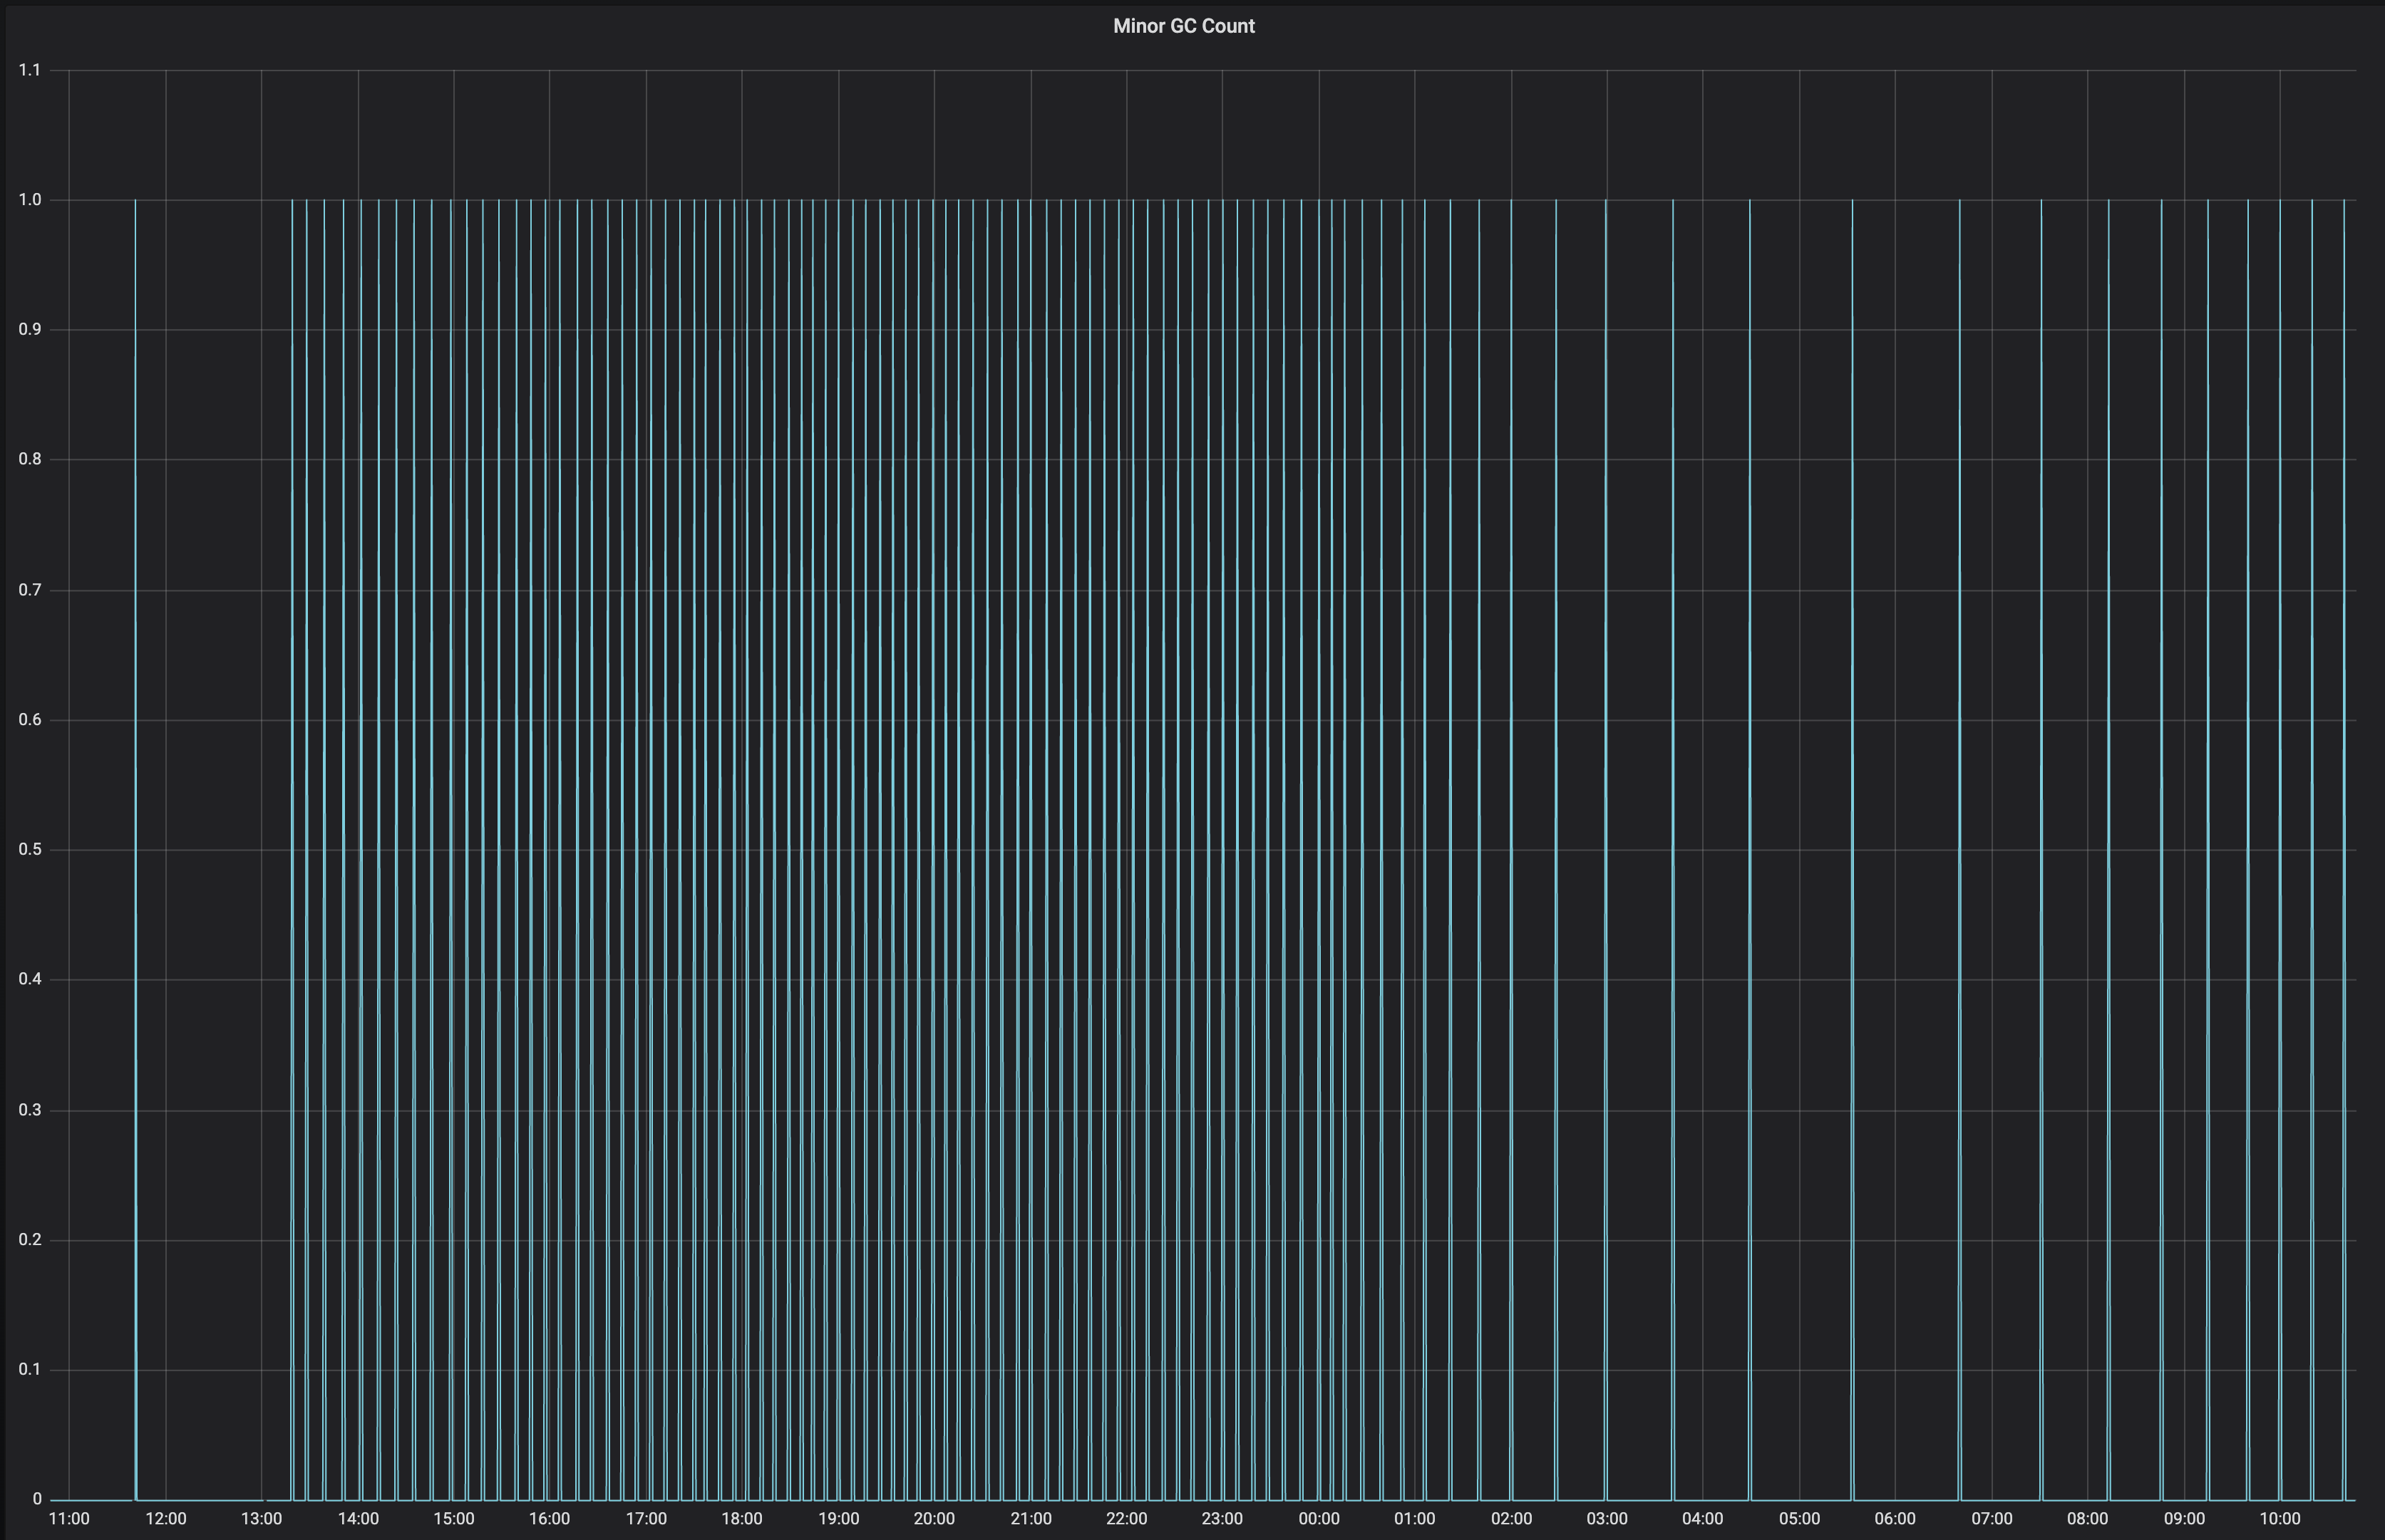Open the Minor GC Count panel title
This screenshot has width=2385, height=1540.
click(1183, 26)
